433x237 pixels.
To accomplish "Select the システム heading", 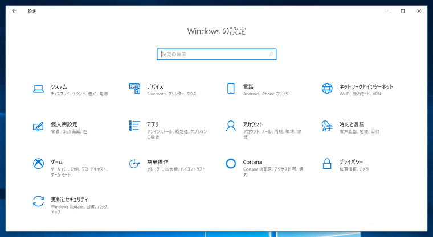I will click(59, 87).
